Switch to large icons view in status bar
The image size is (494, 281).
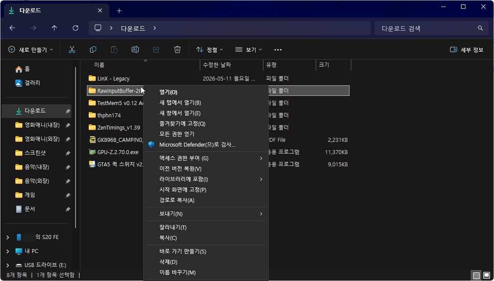(x=487, y=276)
